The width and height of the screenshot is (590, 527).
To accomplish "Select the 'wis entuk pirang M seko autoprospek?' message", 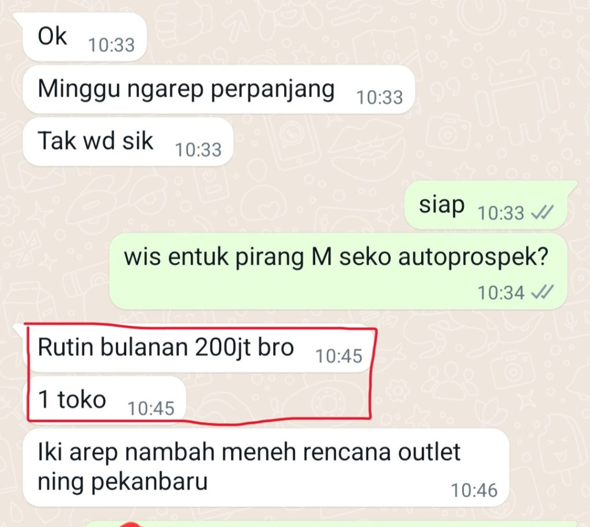I will [x=338, y=271].
